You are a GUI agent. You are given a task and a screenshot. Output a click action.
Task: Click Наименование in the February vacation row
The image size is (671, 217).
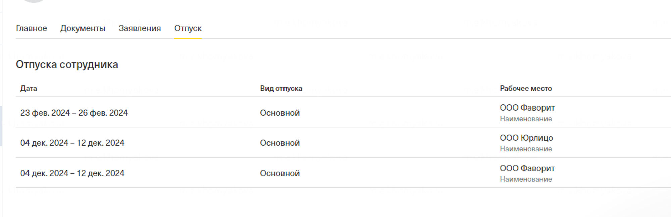pyautogui.click(x=526, y=119)
